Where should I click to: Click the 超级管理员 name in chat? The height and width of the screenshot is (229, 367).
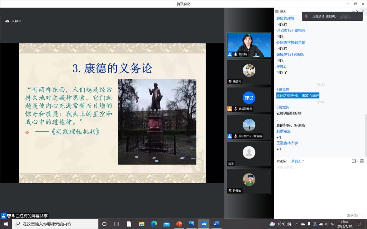point(285,18)
